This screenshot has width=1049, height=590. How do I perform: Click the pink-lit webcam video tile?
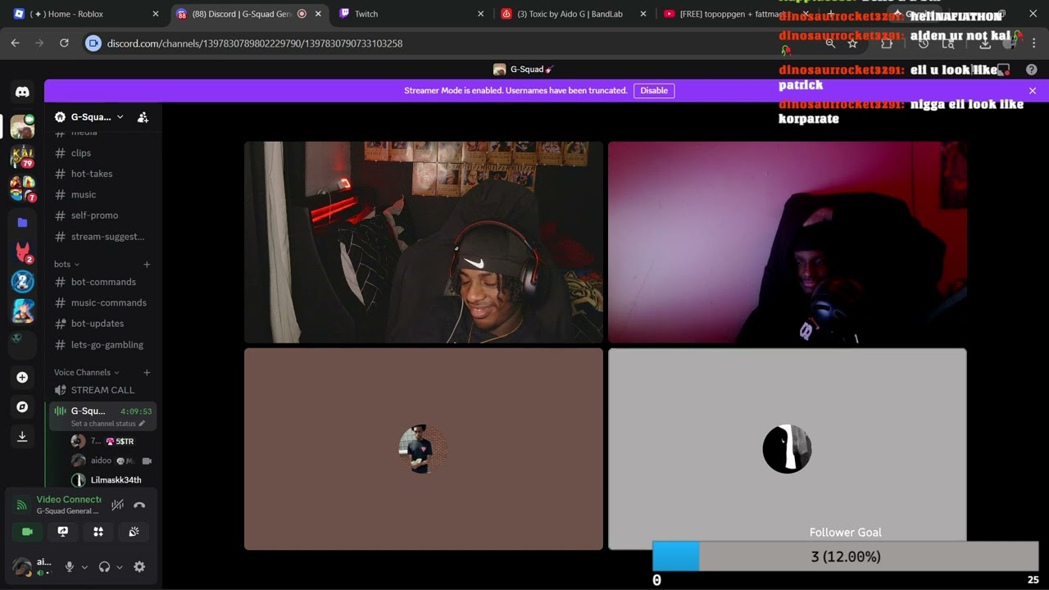tap(788, 242)
